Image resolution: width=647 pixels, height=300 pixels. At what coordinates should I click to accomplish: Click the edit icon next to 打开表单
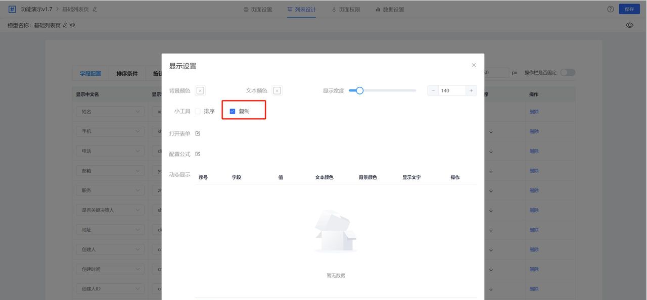[198, 132]
